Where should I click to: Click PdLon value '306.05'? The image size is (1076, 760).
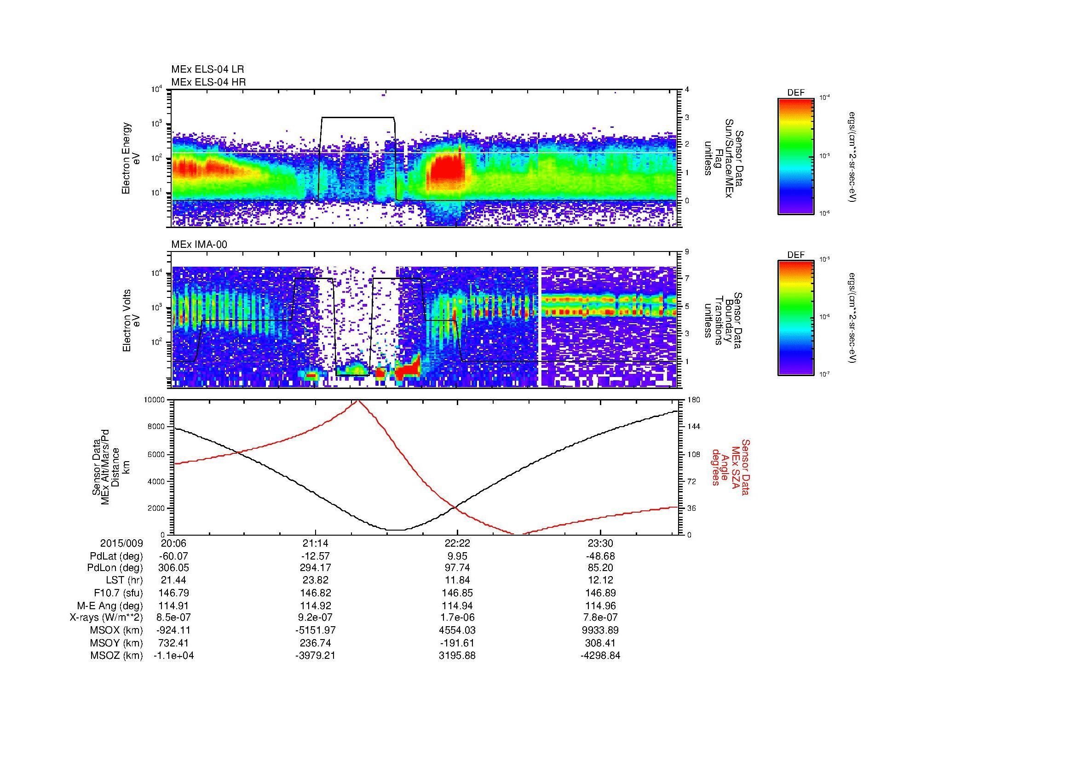tap(174, 568)
